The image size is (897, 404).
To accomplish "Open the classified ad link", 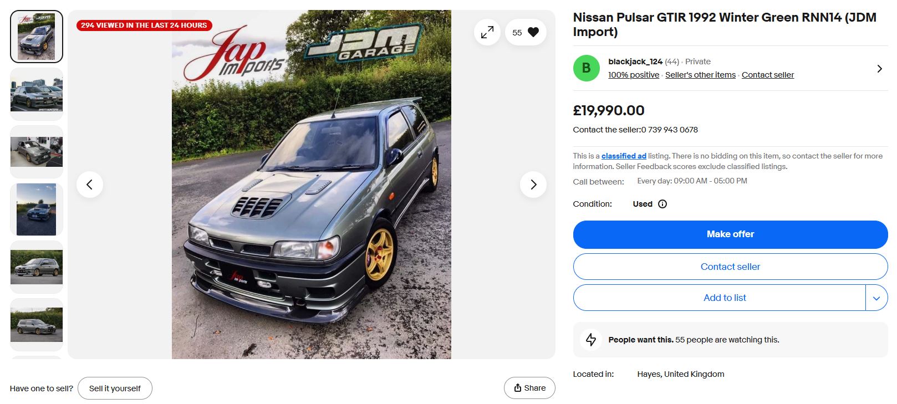I will click(x=624, y=156).
